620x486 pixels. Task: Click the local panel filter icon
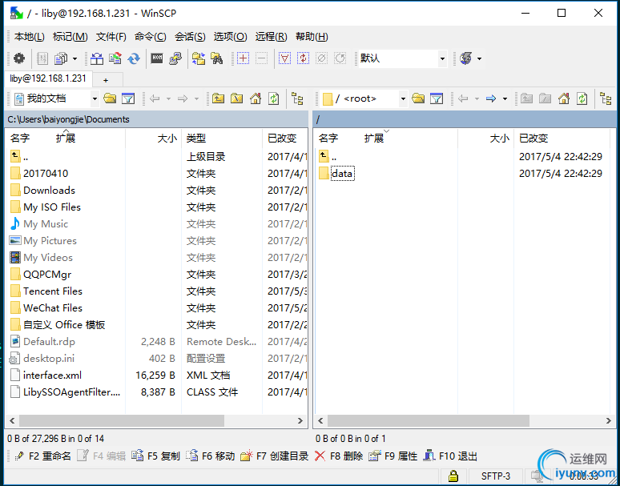pyautogui.click(x=128, y=98)
